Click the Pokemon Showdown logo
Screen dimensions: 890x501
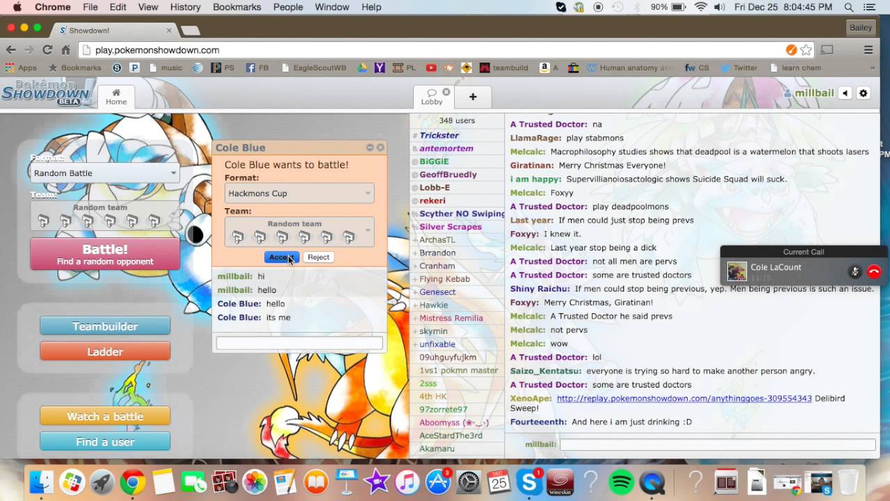(x=46, y=93)
